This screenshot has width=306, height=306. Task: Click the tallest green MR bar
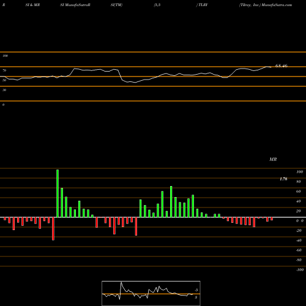point(58,193)
